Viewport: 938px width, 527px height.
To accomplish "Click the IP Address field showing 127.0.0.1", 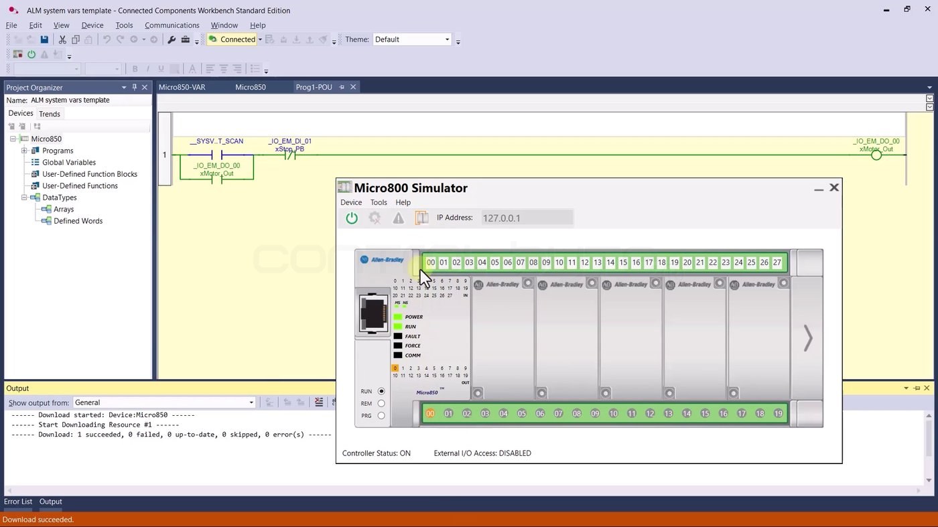I will point(527,218).
